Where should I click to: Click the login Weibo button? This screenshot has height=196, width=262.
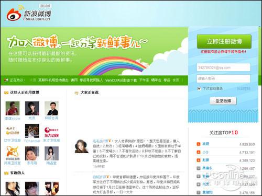click(x=223, y=101)
